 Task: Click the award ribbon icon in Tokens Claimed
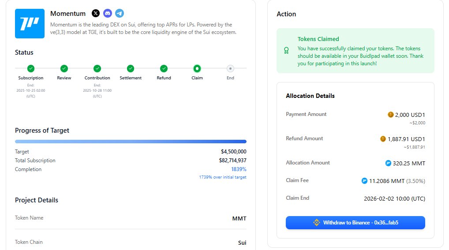point(286,51)
